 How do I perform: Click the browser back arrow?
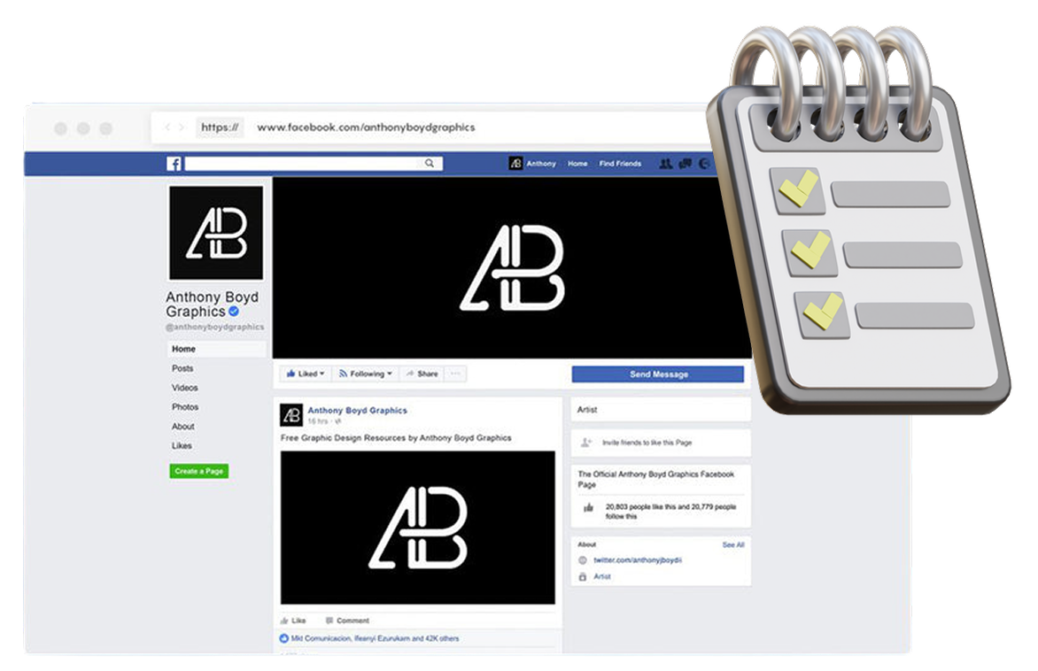tap(168, 127)
